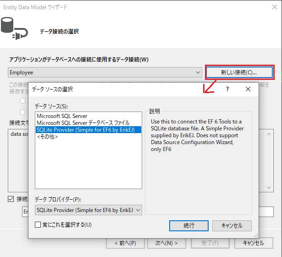Click connection string scrollbar up arrow
The width and height of the screenshot is (282, 257).
click(x=269, y=134)
